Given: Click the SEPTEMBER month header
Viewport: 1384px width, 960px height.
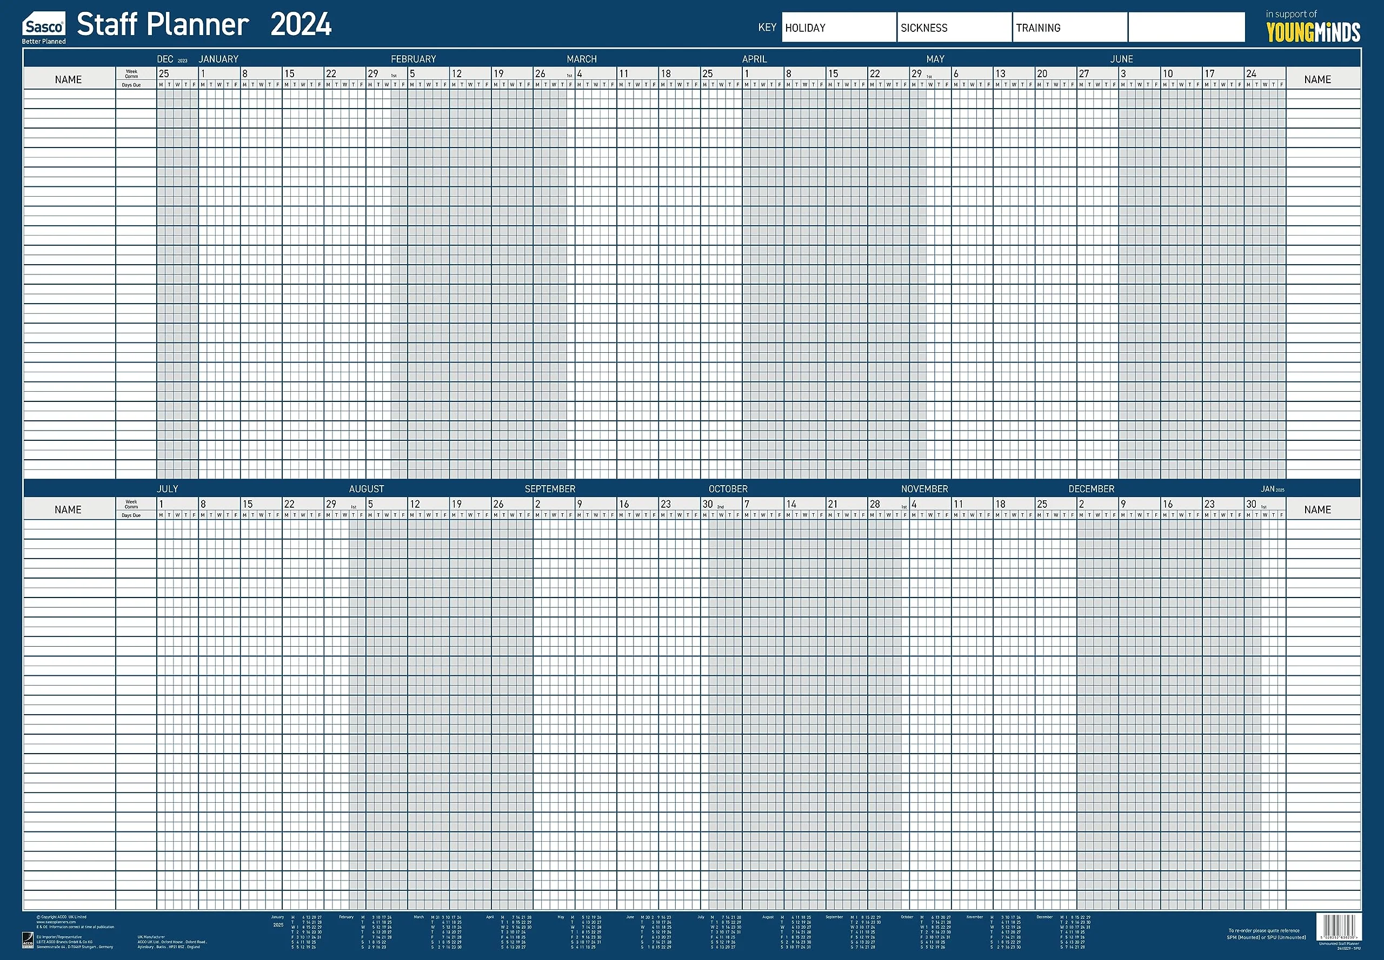Looking at the screenshot, I should click(550, 489).
